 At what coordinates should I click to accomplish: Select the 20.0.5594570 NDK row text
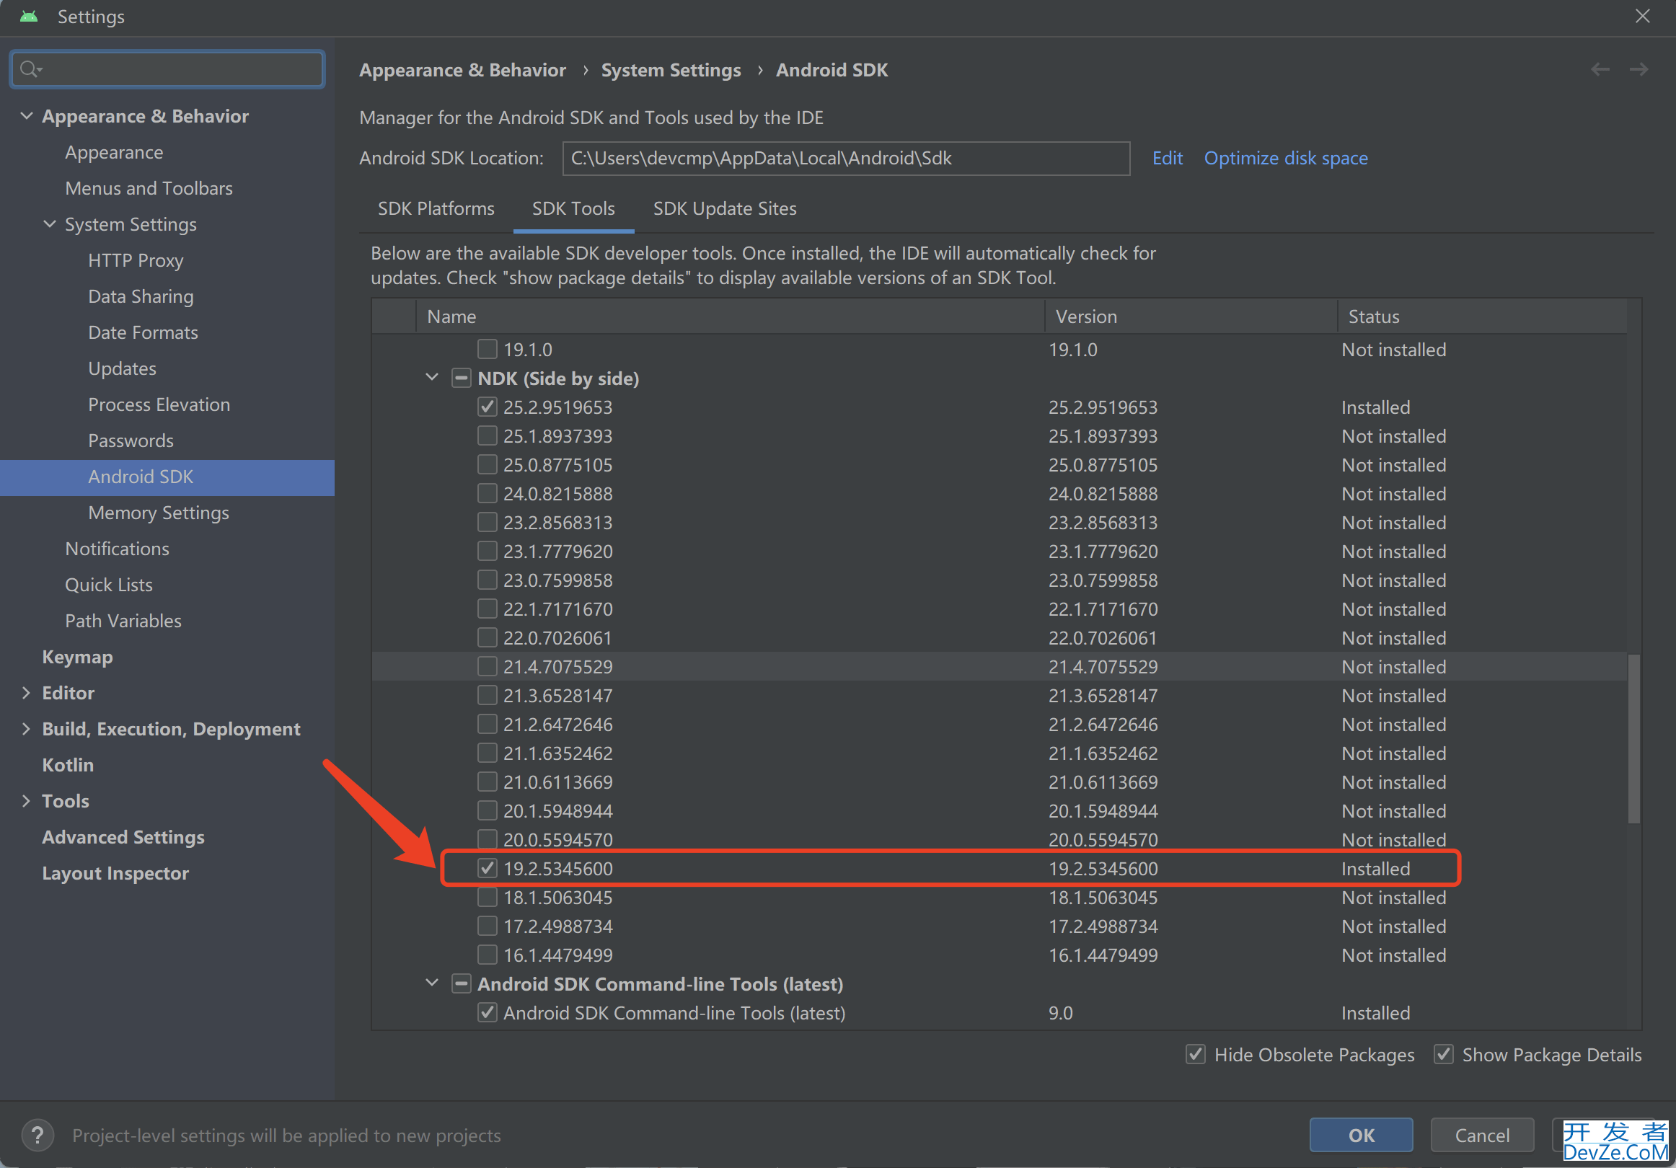tap(557, 839)
